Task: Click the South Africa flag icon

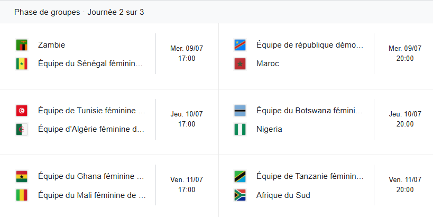Action: 240,195
